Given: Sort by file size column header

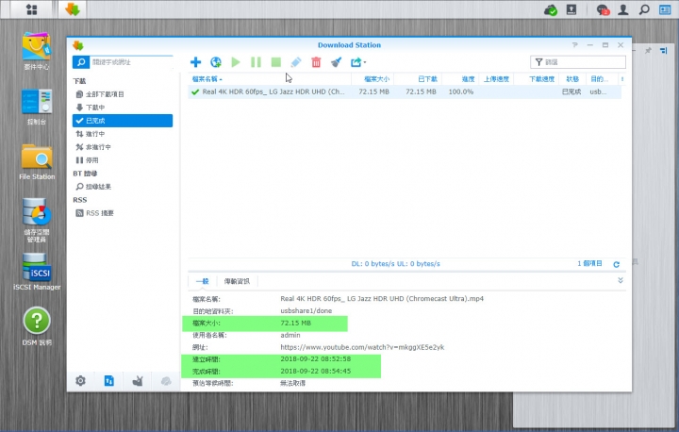Looking at the screenshot, I should click(x=372, y=79).
